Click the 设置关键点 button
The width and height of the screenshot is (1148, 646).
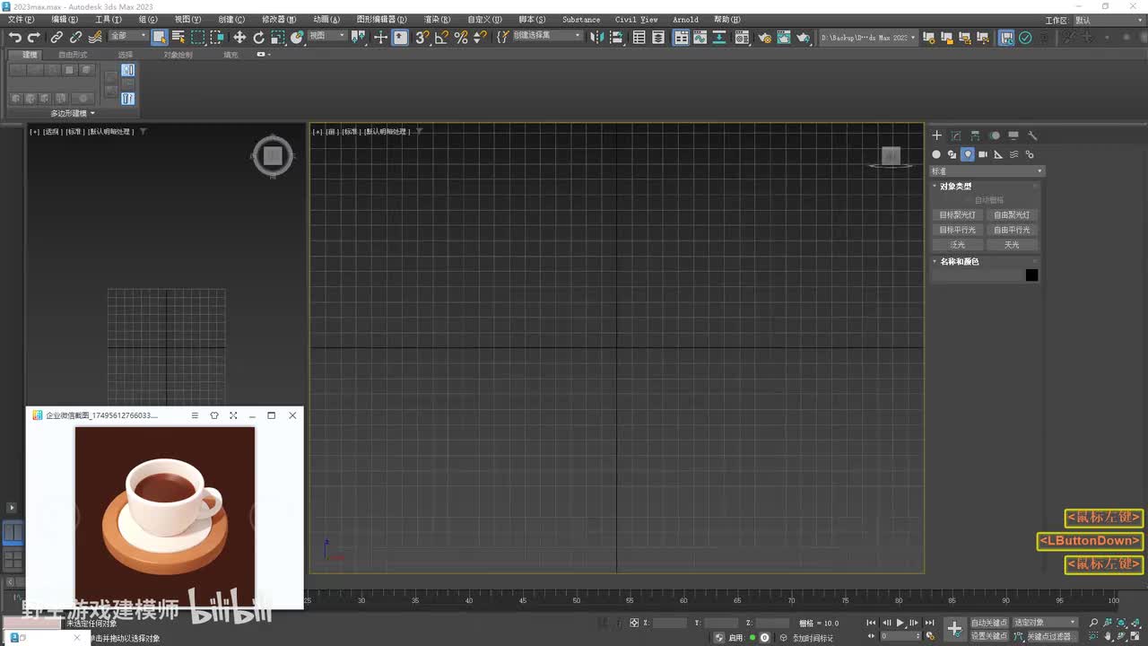pos(989,636)
